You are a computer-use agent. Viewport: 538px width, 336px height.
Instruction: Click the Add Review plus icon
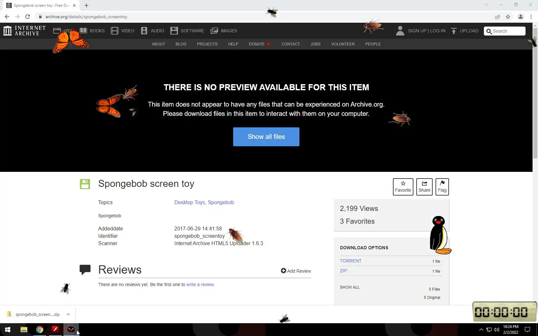pos(283,271)
